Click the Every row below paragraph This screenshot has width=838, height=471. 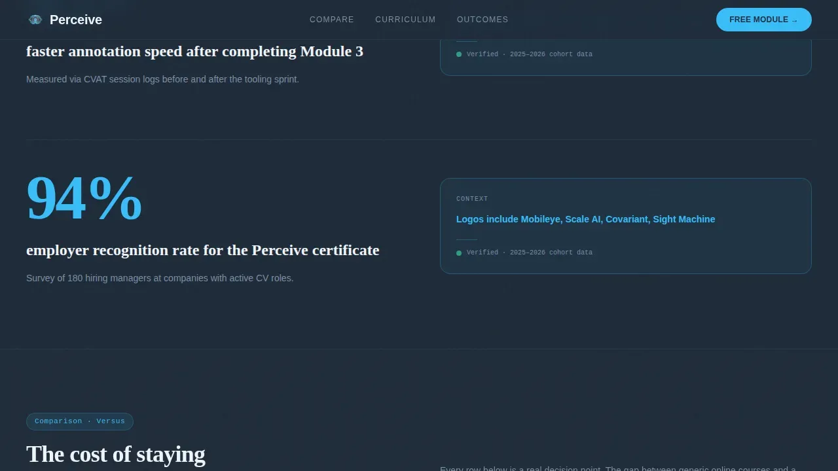618,468
